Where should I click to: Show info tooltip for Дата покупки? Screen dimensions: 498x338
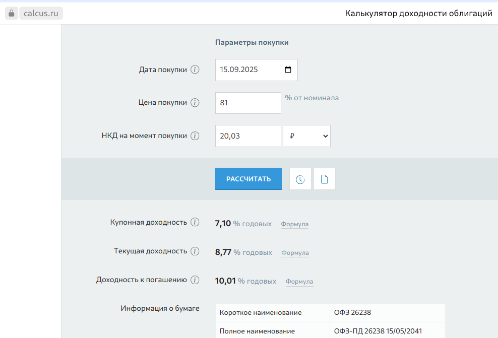click(x=195, y=70)
